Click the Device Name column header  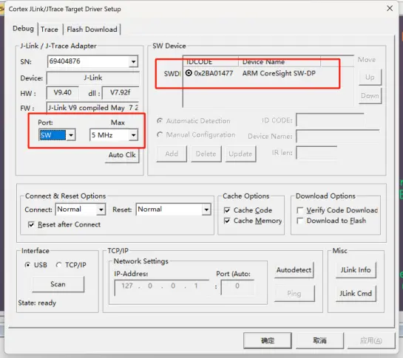pyautogui.click(x=279, y=62)
